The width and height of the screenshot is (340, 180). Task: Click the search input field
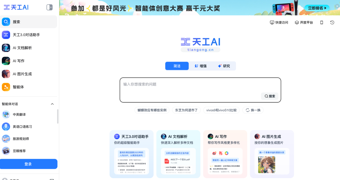[x=186, y=84]
